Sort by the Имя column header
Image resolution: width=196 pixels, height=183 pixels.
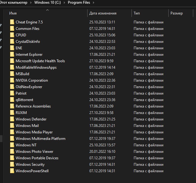click(13, 13)
